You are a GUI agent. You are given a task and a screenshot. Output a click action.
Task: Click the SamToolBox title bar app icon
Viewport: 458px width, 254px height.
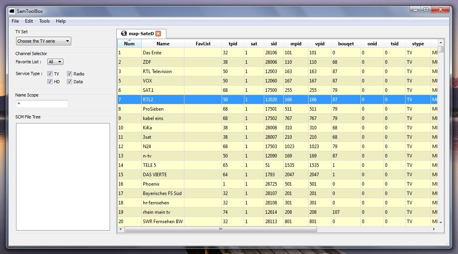click(12, 11)
